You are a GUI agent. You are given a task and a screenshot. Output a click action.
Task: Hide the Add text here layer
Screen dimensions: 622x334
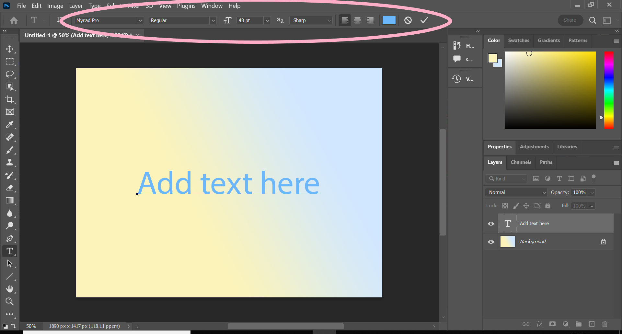click(x=491, y=224)
